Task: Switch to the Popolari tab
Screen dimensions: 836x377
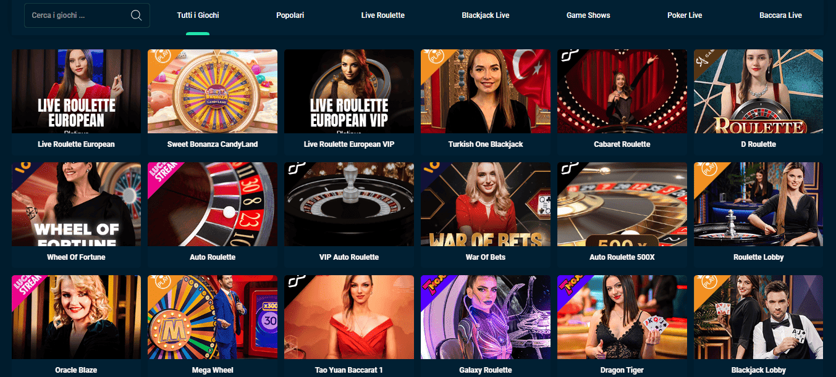Action: pos(290,15)
